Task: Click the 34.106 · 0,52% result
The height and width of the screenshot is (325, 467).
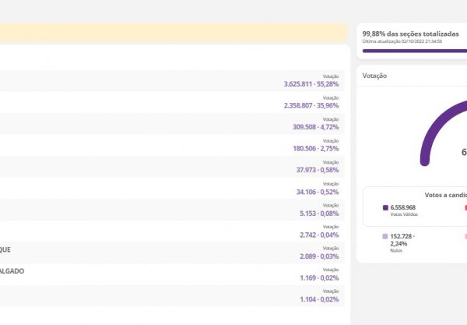Action: 318,192
